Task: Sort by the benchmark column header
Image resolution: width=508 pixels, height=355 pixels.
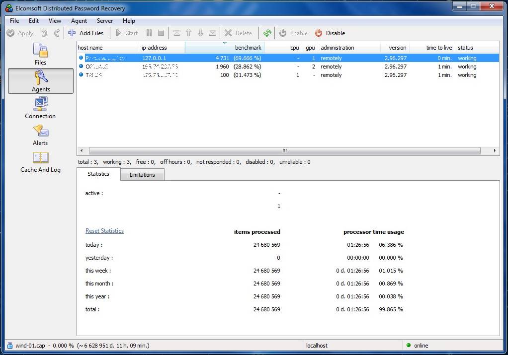Action: click(225, 48)
